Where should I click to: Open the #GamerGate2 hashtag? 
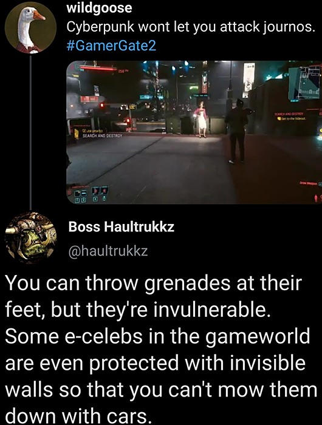coord(111,46)
